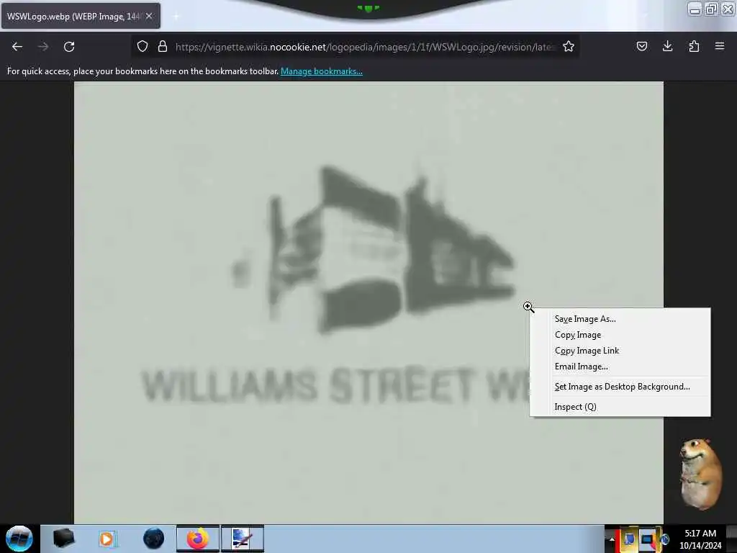Click the hamster desktop mascot
737x553 pixels.
700,474
